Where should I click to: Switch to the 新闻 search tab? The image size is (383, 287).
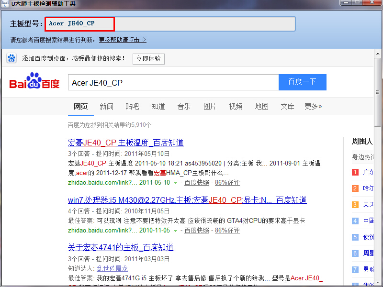pos(106,106)
